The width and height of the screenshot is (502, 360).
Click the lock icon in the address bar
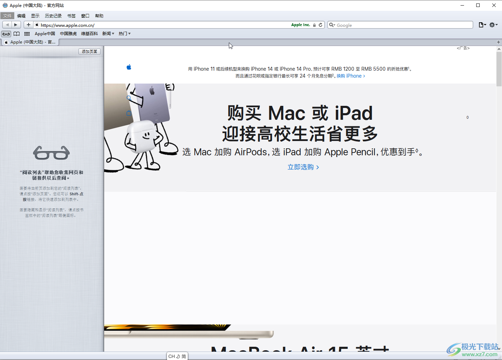(x=314, y=25)
